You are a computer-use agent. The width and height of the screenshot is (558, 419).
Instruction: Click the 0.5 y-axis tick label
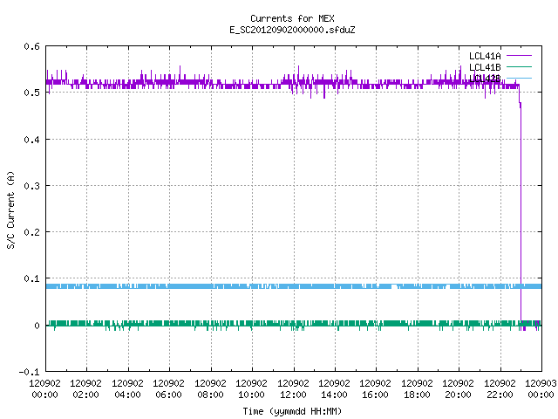[31, 93]
